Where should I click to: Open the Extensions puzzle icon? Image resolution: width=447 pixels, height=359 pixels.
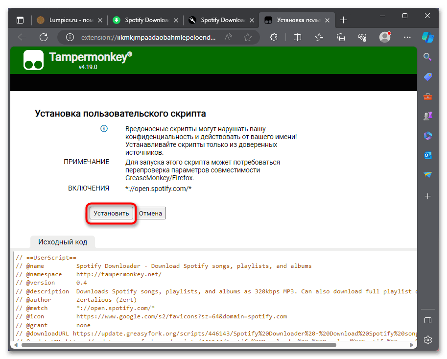tap(274, 37)
